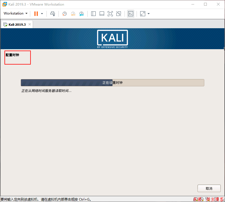Toggle the library sidebar view

click(93, 14)
